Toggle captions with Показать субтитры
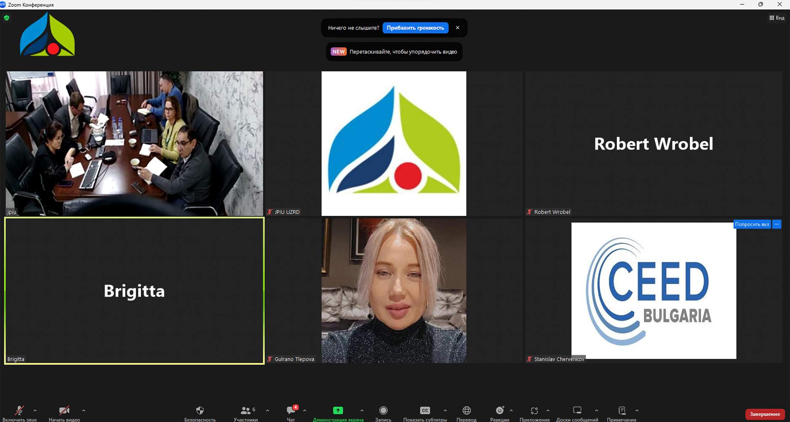Image resolution: width=790 pixels, height=422 pixels. click(425, 411)
